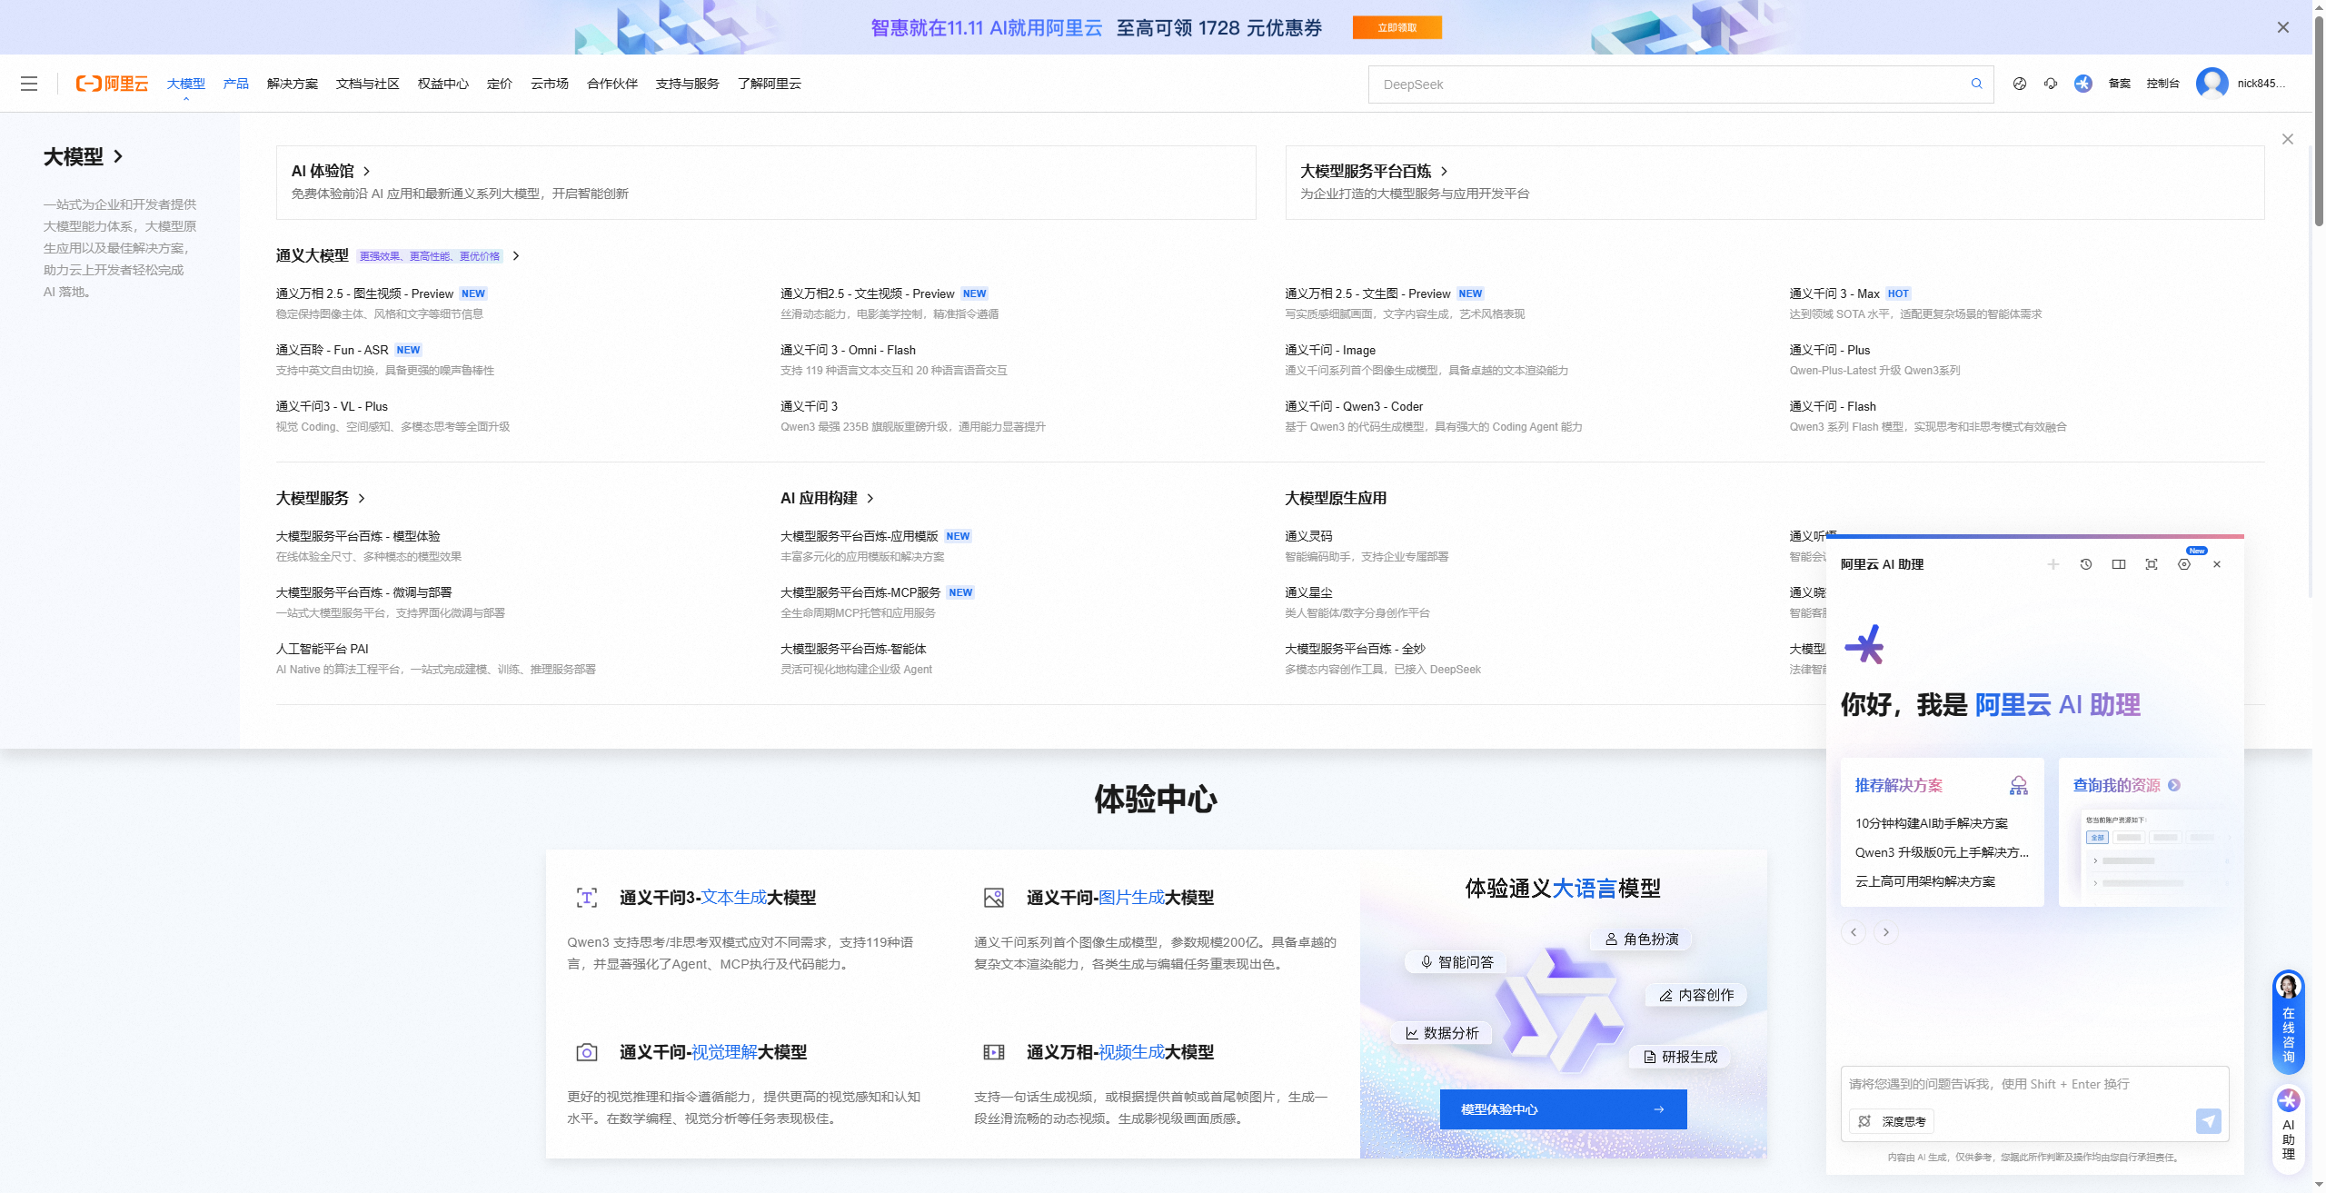Show next recommendation cards in assistant
The image size is (2326, 1193).
click(1885, 932)
